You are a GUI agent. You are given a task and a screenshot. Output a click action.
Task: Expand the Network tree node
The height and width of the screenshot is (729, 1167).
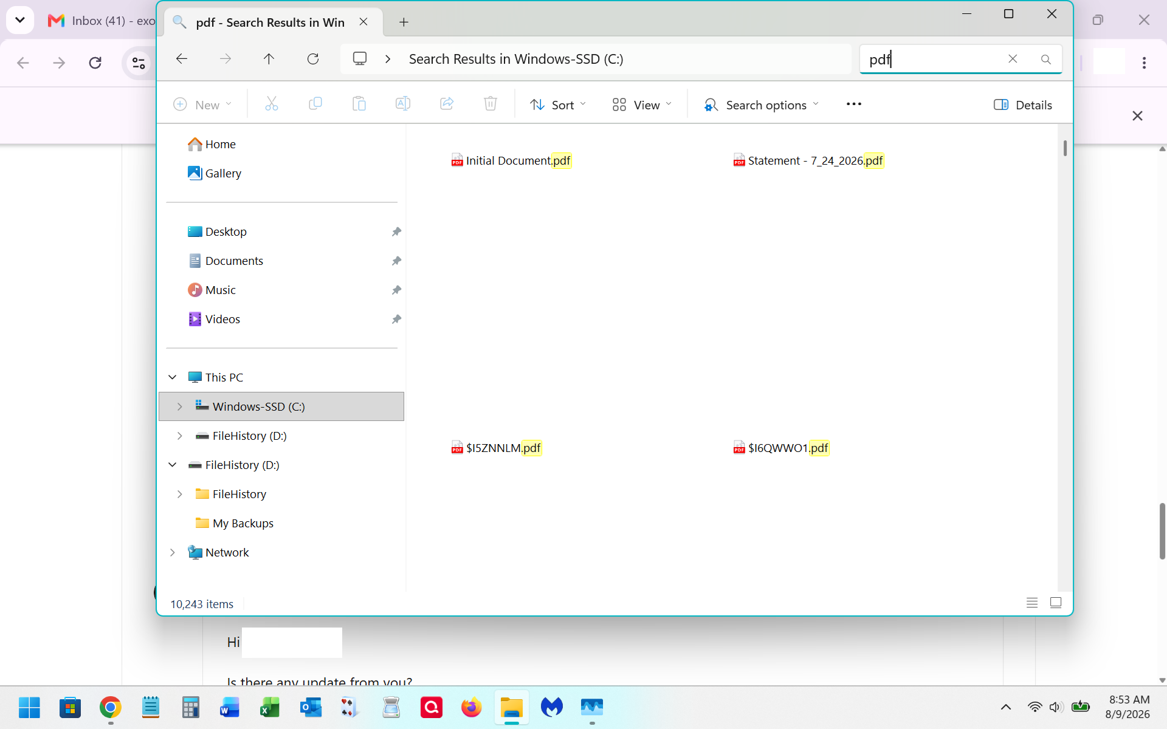point(173,552)
